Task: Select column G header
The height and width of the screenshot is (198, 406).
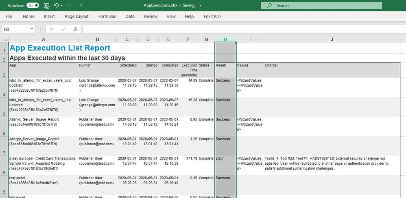Action: [x=206, y=39]
